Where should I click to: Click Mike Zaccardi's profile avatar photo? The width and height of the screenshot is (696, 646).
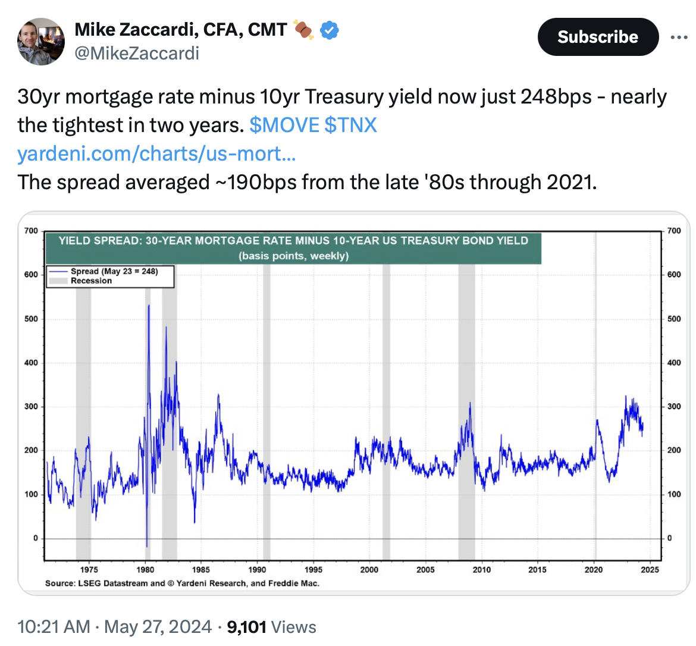[x=41, y=41]
